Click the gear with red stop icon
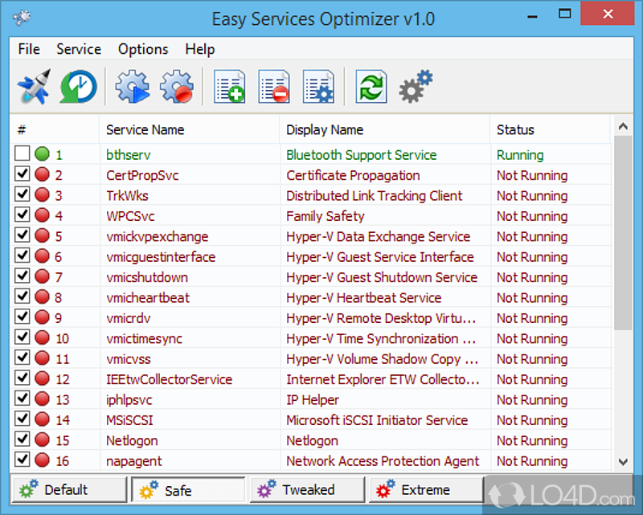 [177, 86]
